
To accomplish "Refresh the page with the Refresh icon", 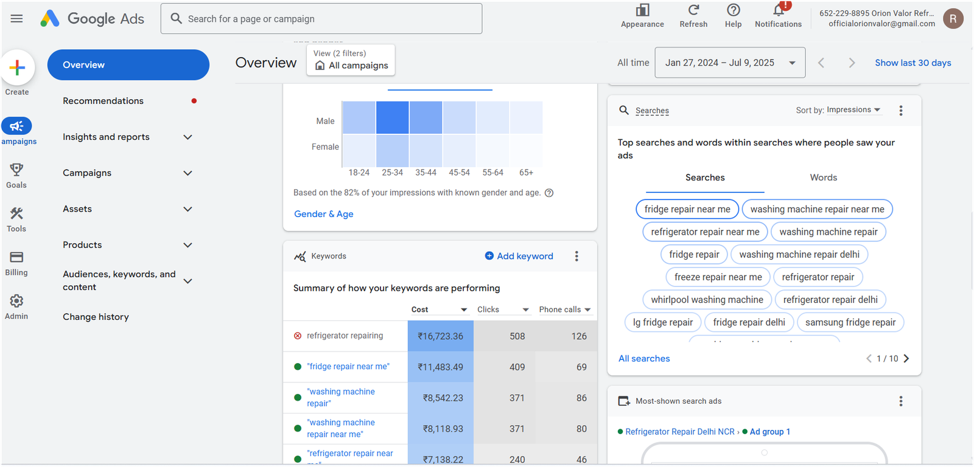I will coord(693,10).
